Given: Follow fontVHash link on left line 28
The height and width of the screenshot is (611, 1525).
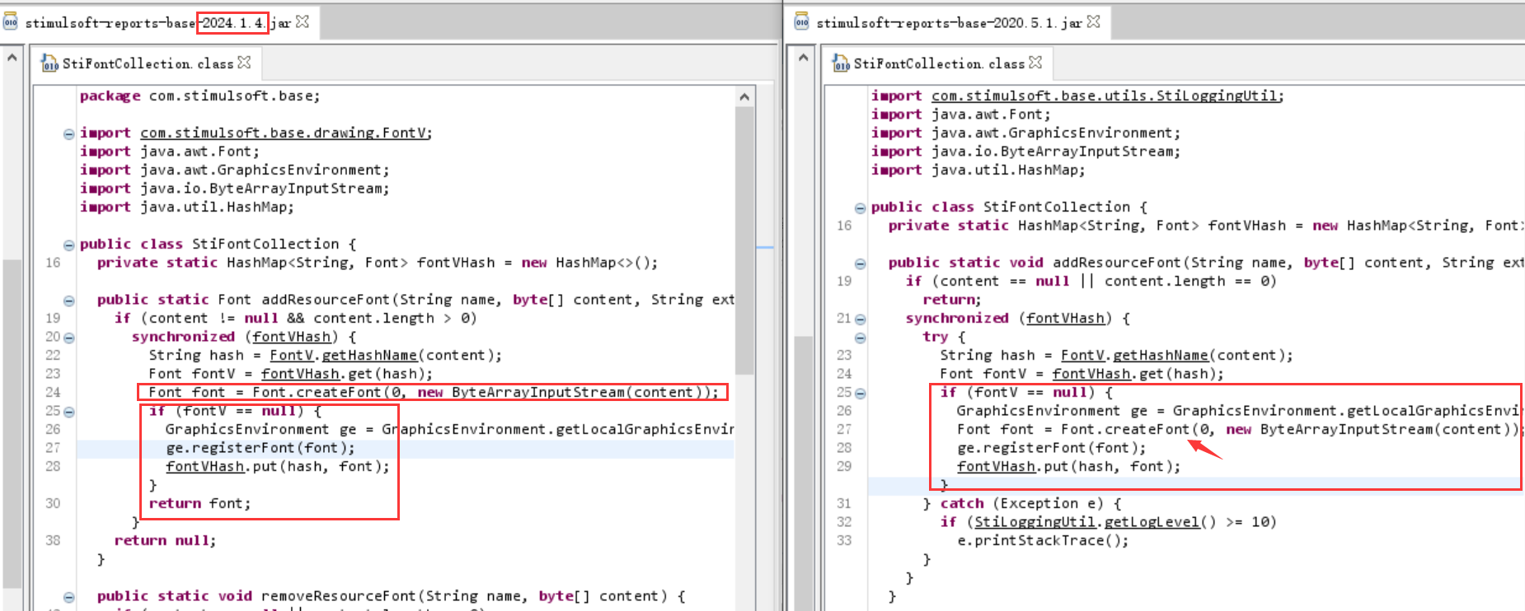Looking at the screenshot, I should coord(204,466).
